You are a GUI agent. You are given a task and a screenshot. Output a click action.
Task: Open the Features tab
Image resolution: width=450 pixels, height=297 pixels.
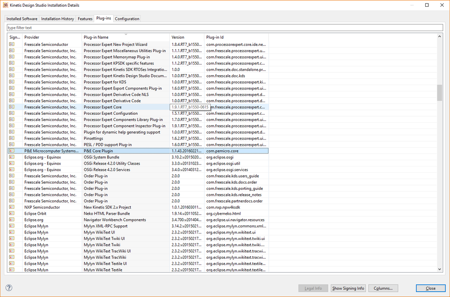coord(85,18)
